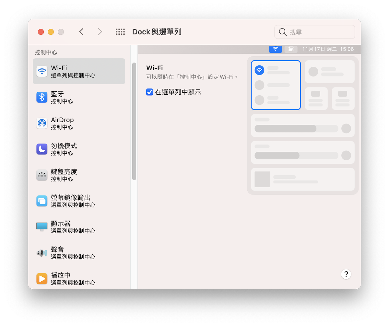The height and width of the screenshot is (326, 389).
Task: Select the 顯示器 display icon
Action: (x=42, y=227)
